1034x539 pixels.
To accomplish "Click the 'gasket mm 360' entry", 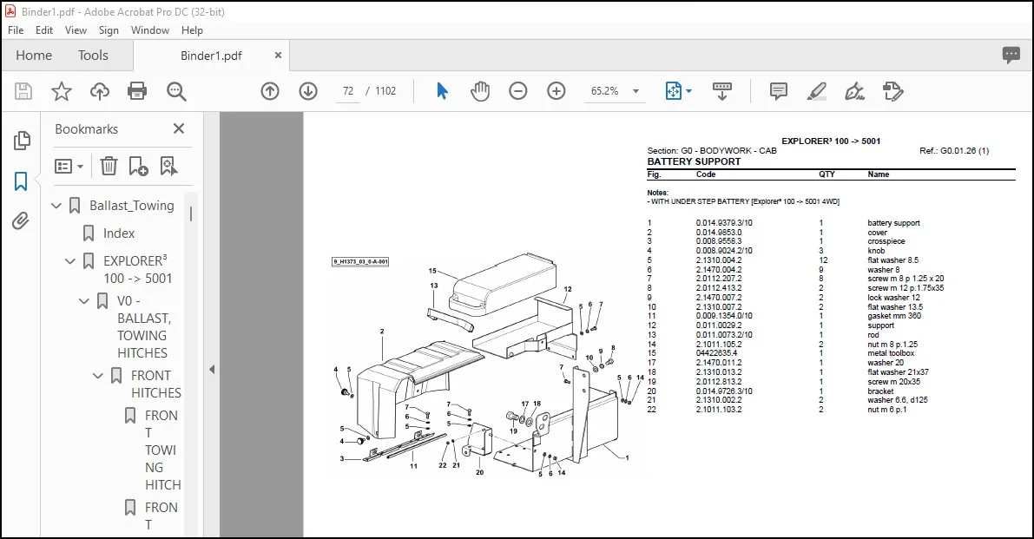I will 894,316.
